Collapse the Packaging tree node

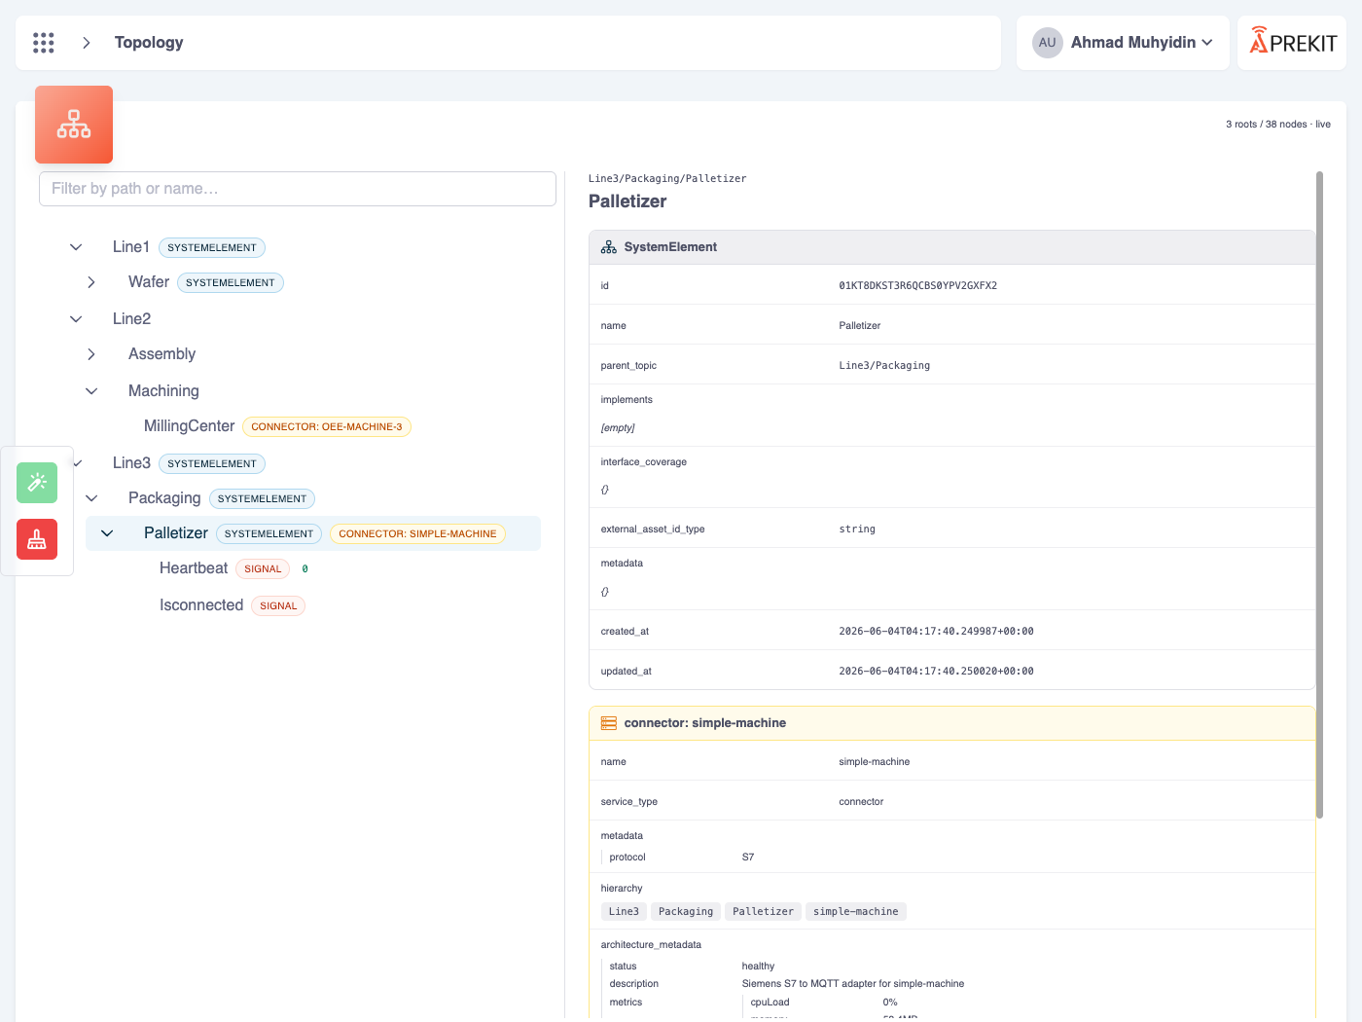coord(91,498)
